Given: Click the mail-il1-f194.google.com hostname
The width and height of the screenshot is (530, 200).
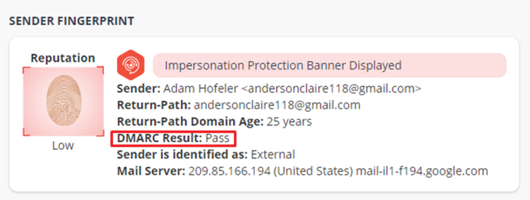Looking at the screenshot, I should point(422,171).
